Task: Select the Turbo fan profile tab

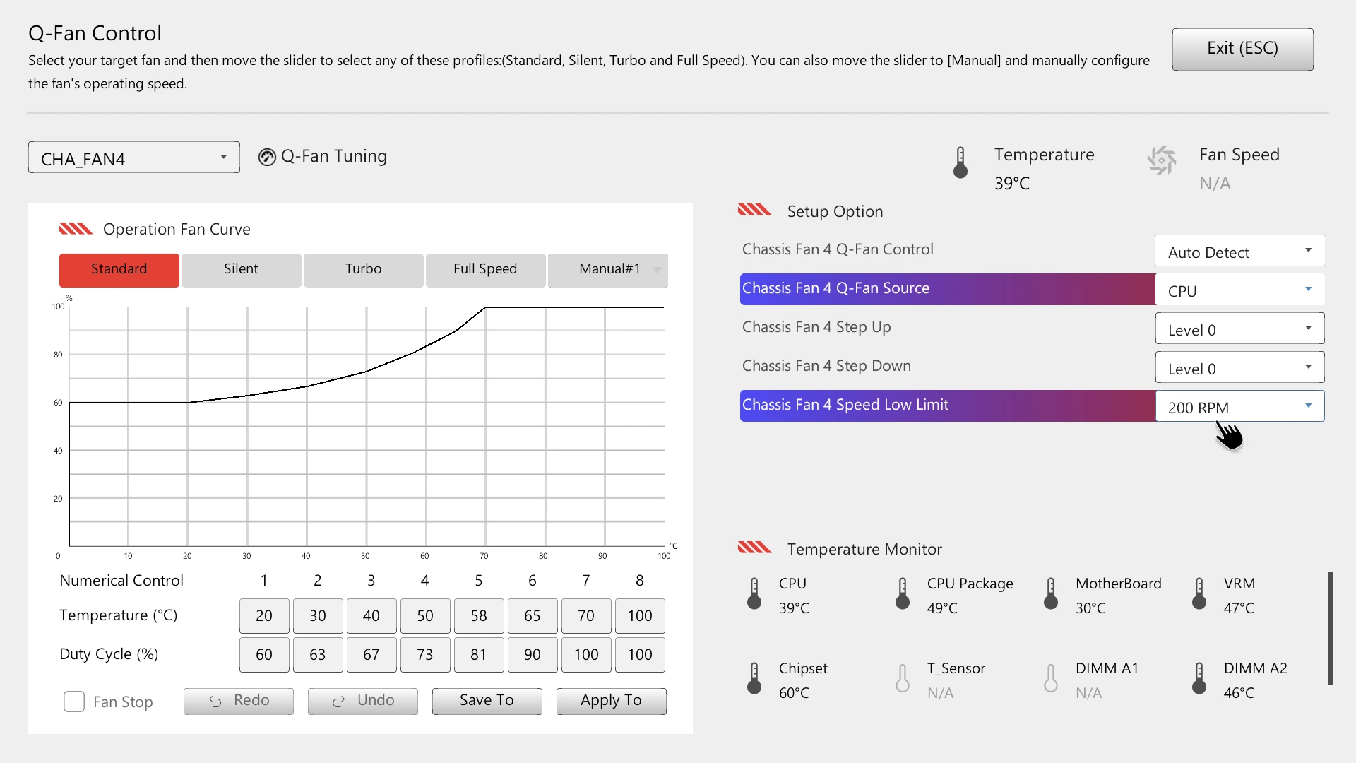Action: tap(363, 270)
